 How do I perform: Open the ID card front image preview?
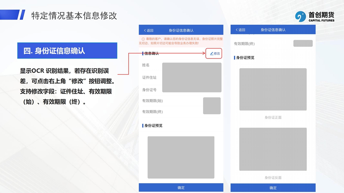273,89
